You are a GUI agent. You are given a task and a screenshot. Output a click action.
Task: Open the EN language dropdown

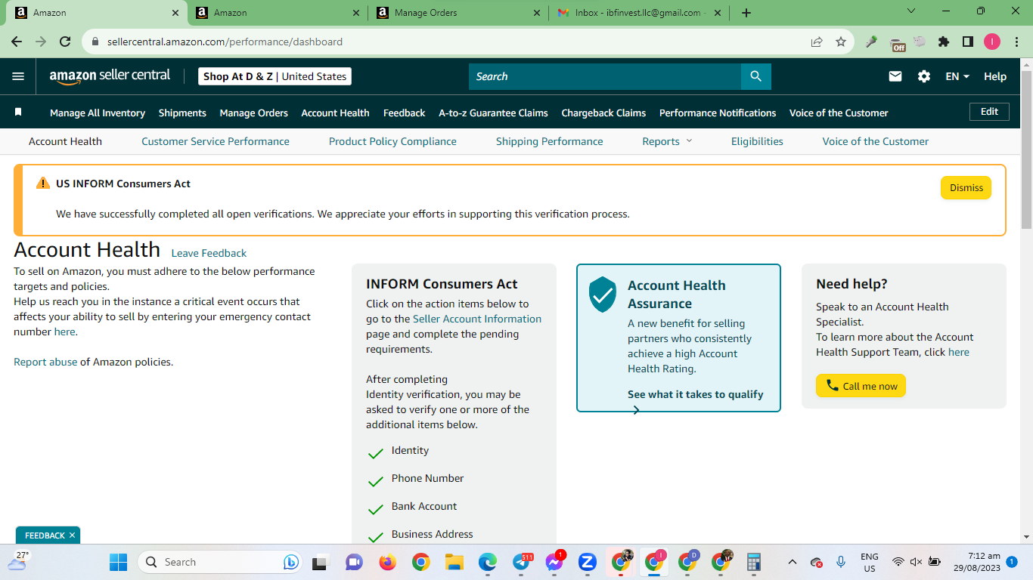(957, 76)
